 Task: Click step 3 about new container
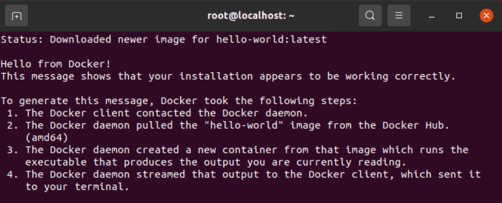click(238, 150)
